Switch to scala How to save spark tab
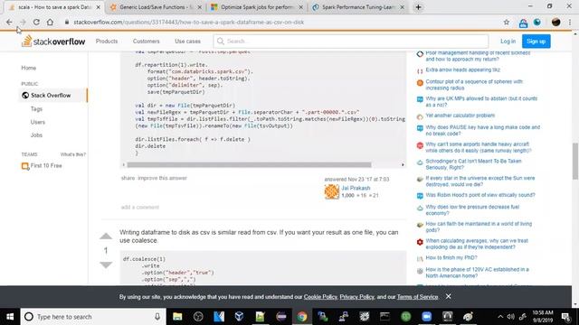The width and height of the screenshot is (579, 325). tap(54, 7)
